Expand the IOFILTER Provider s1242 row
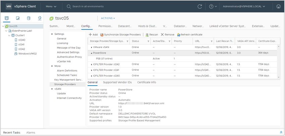Viewport: 285px width, 136px height. [x=92, y=64]
